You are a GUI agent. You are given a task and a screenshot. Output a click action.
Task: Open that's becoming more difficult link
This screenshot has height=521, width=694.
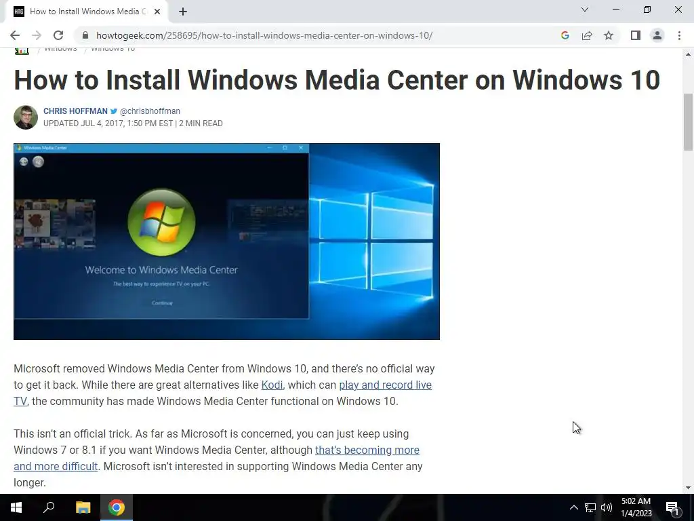pyautogui.click(x=367, y=450)
